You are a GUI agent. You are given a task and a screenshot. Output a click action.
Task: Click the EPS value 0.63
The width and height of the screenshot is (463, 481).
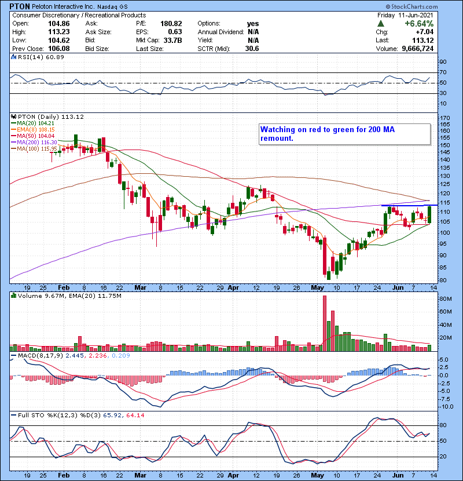coord(175,32)
